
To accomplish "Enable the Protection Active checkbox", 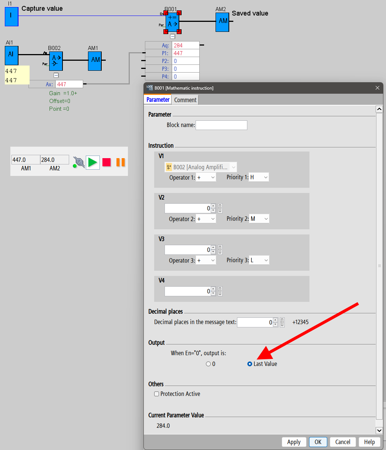I will (156, 394).
